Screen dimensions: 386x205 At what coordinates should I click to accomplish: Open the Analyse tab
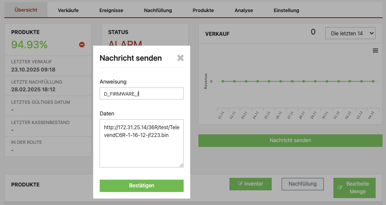(244, 10)
